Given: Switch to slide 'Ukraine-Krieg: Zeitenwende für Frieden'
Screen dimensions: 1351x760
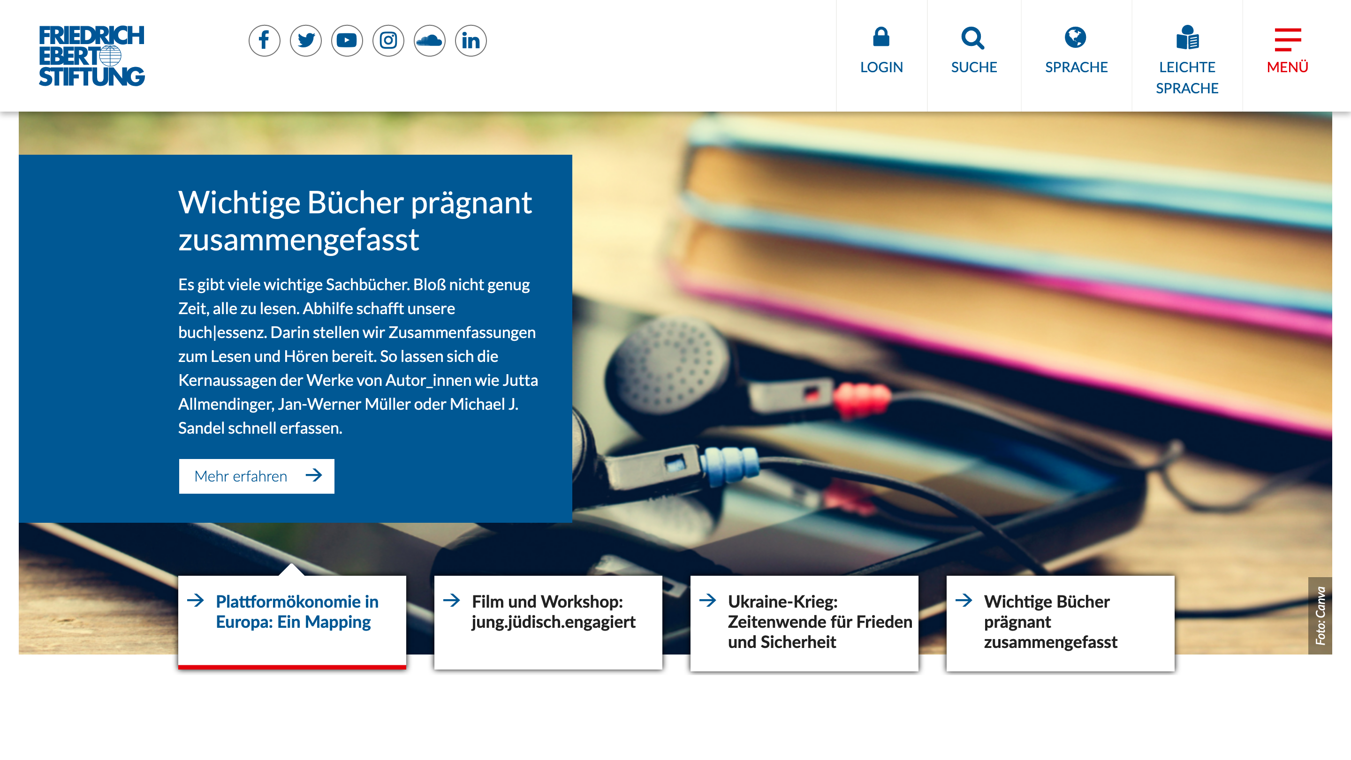Looking at the screenshot, I should pos(804,622).
